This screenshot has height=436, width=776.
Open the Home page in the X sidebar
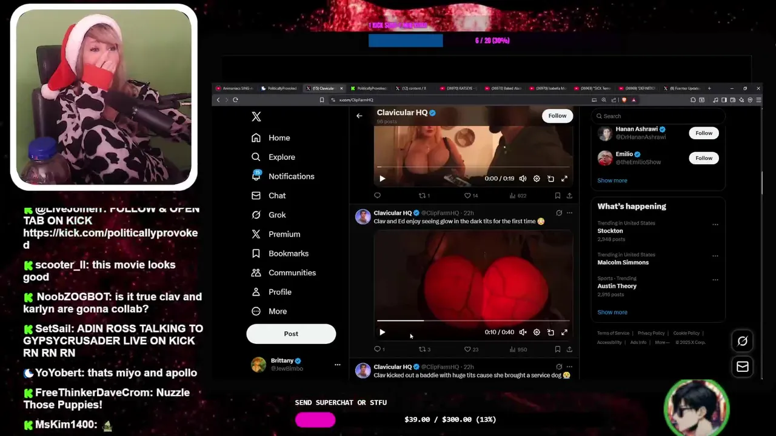271,138
